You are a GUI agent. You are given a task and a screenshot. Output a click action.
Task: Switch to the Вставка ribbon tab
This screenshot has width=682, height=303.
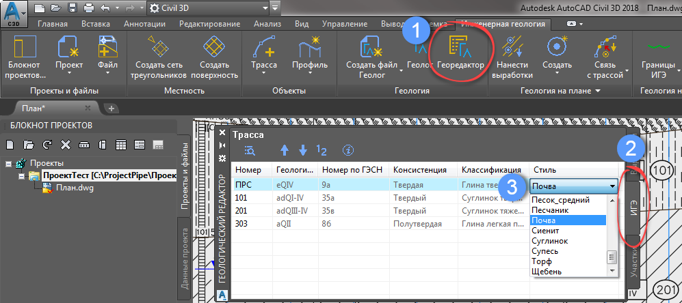pos(96,24)
